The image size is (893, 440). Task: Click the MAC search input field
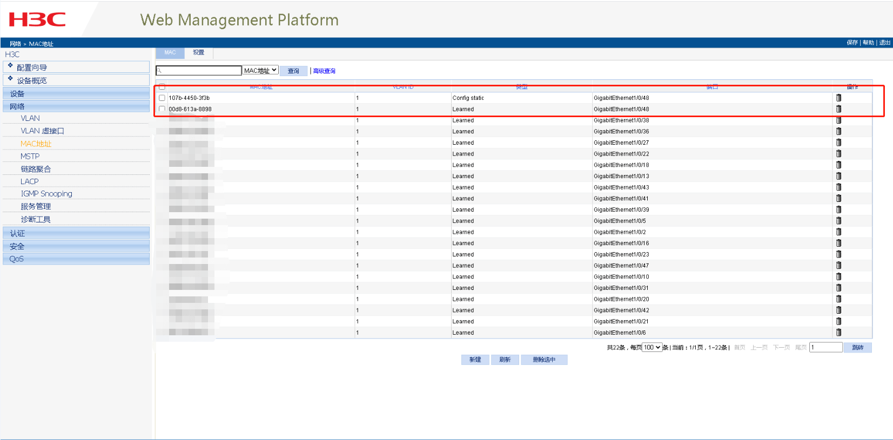coord(200,71)
